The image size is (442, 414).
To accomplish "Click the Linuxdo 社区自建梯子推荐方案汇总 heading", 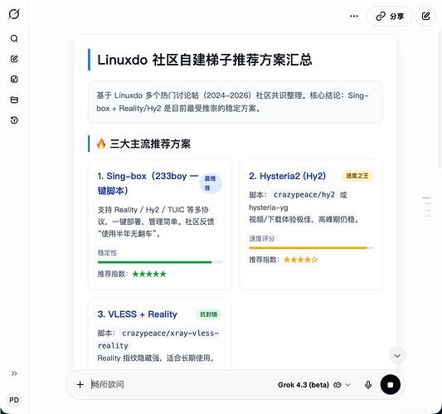I will [205, 60].
